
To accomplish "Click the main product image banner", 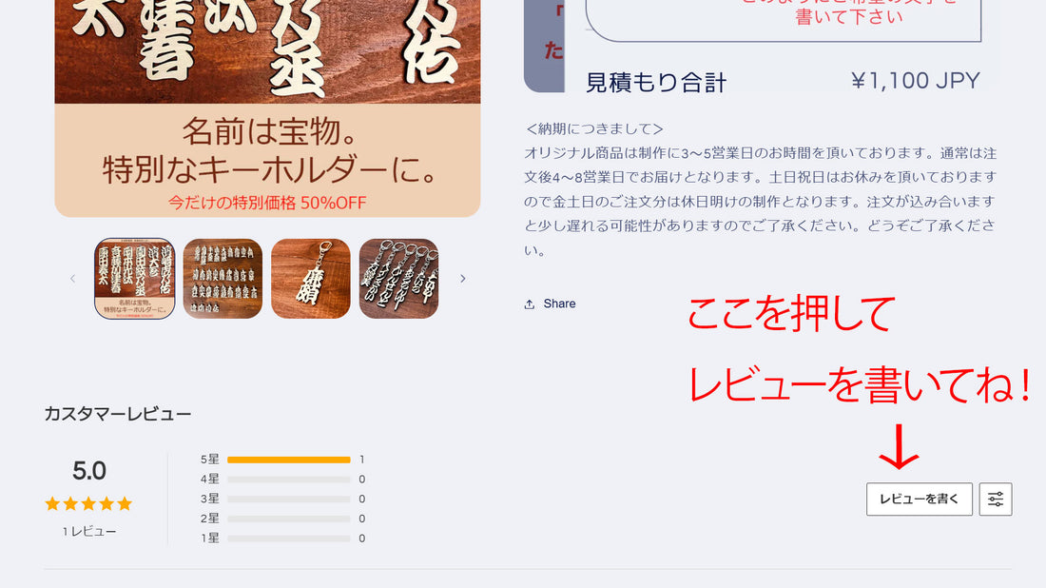I will coord(267,108).
